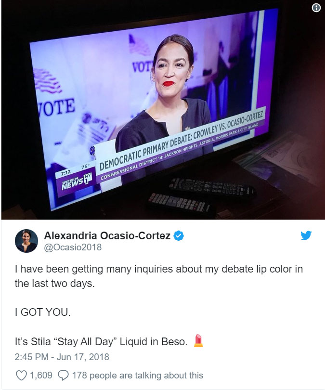Click the 'I GOT YOU.' tweet line
This screenshot has height=390, width=325.
click(43, 312)
